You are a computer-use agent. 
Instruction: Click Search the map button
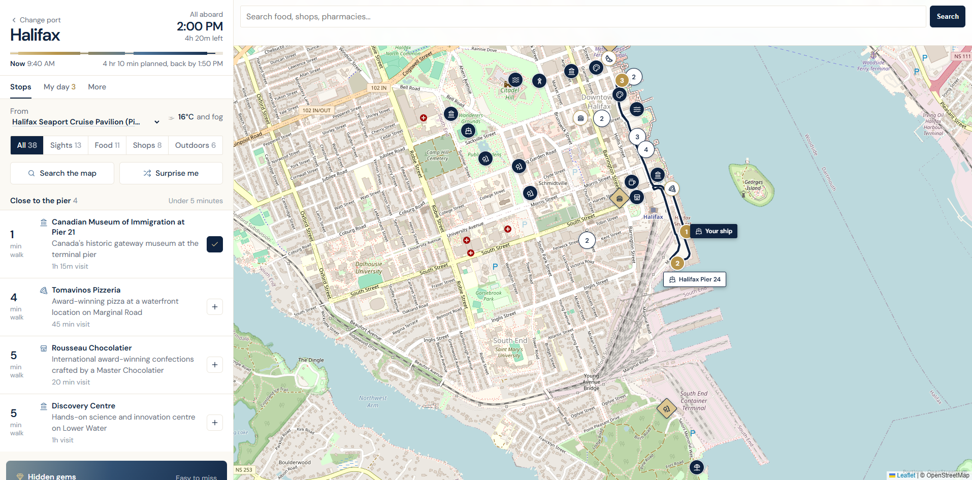coord(62,173)
